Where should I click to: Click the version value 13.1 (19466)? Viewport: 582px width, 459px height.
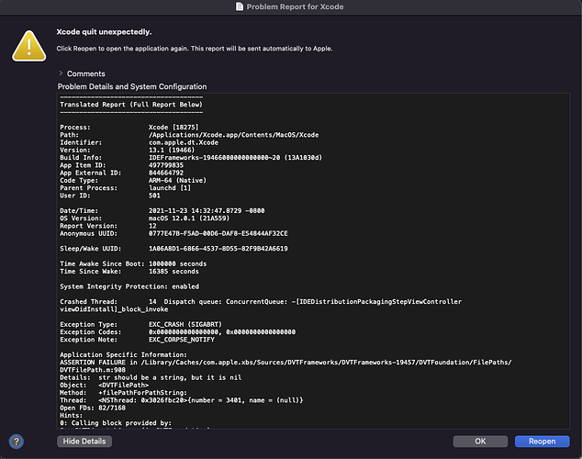172,151
